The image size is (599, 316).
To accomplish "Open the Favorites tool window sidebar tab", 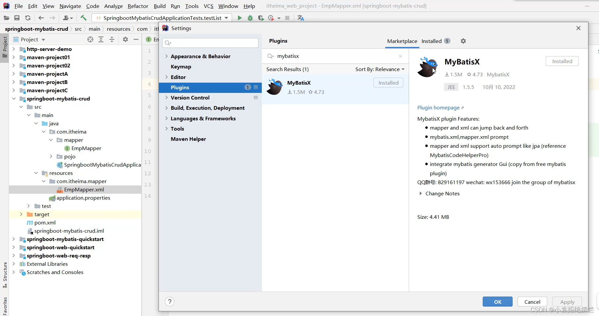I will 5,306.
